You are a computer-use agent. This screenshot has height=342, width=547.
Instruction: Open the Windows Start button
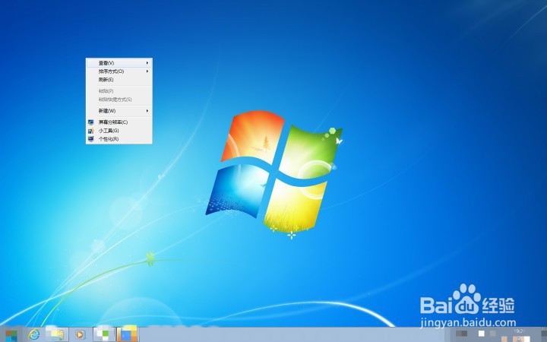tap(11, 335)
